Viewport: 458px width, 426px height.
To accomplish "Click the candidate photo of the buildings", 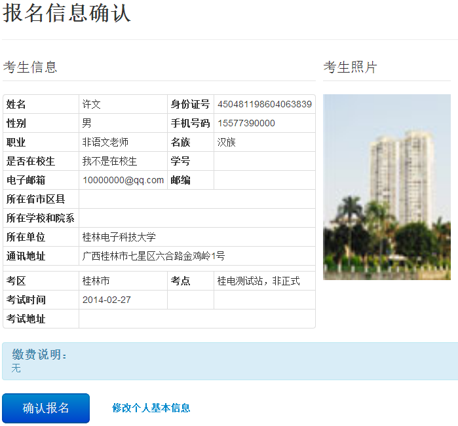I will tap(387, 187).
